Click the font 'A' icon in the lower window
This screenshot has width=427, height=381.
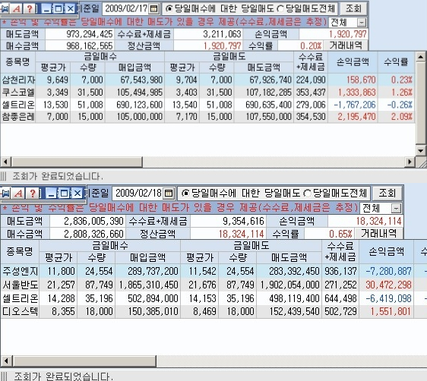coord(18,194)
